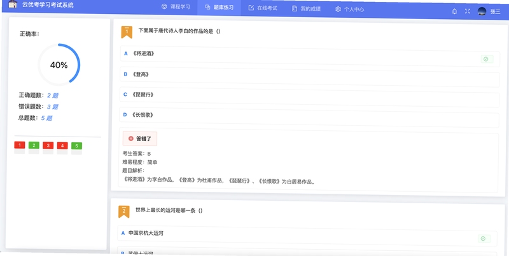This screenshot has width=509, height=256.
Task: Click the 答错了 result tag
Action: (139, 138)
